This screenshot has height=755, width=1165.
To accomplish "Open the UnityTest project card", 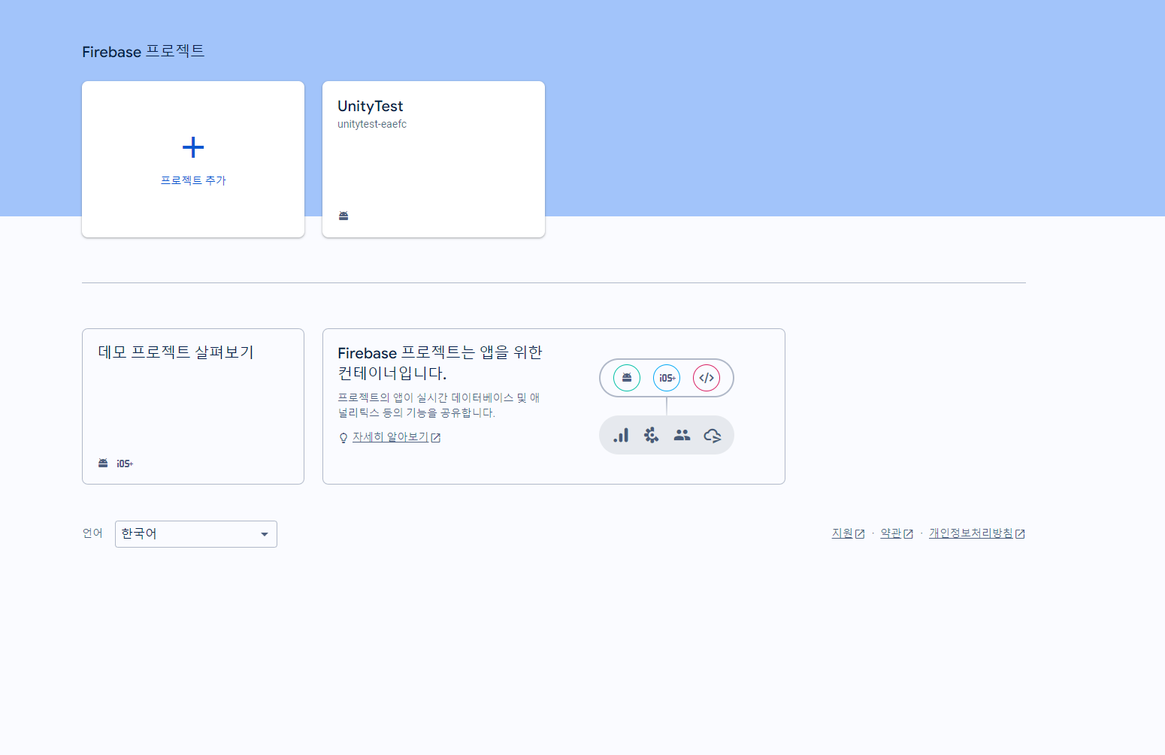I will click(x=434, y=159).
